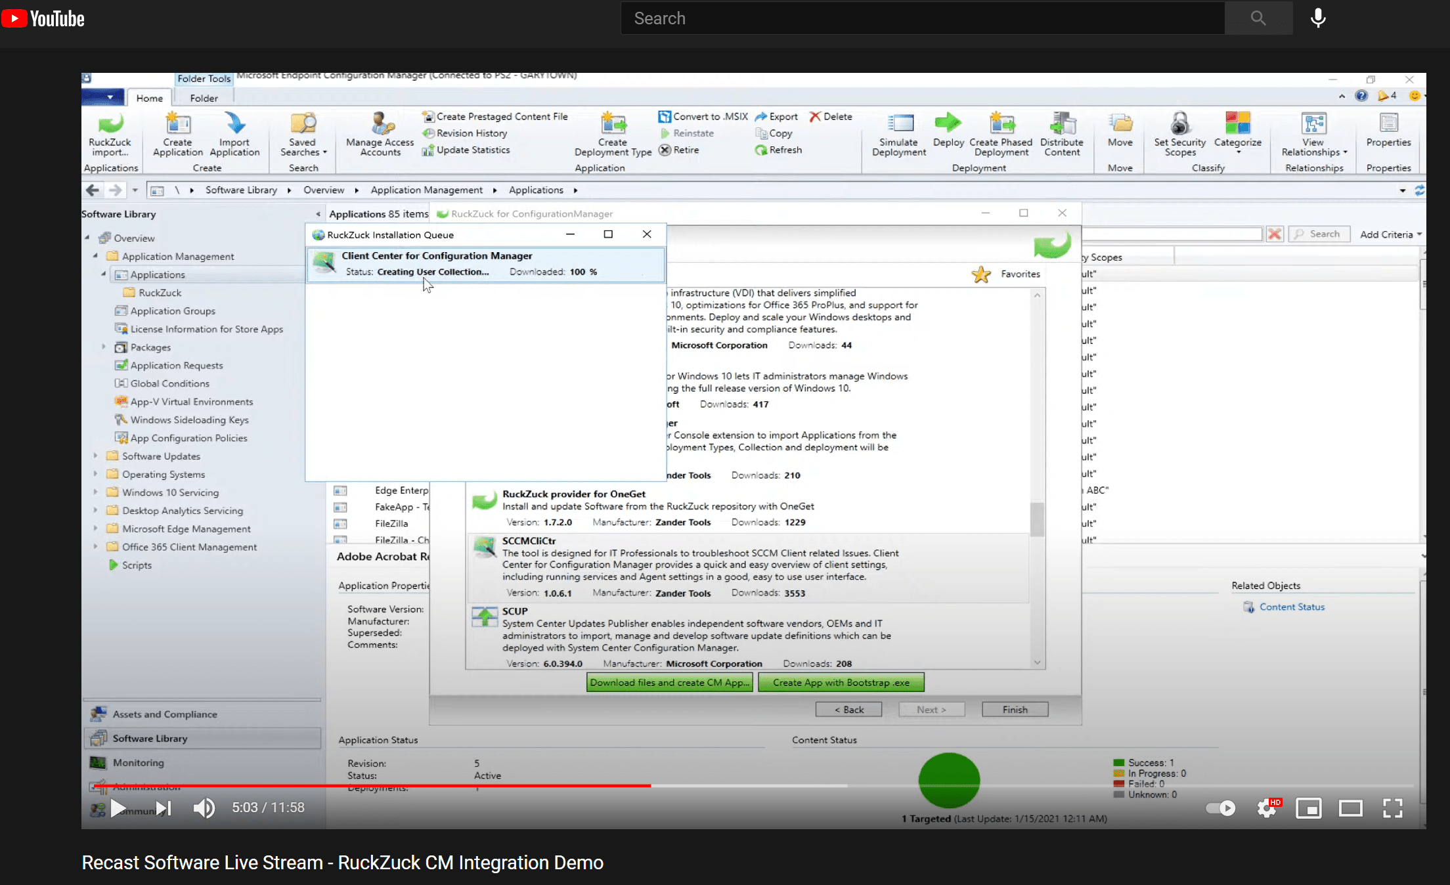The image size is (1450, 885).
Task: Select the Home ribbon tab
Action: (x=149, y=98)
